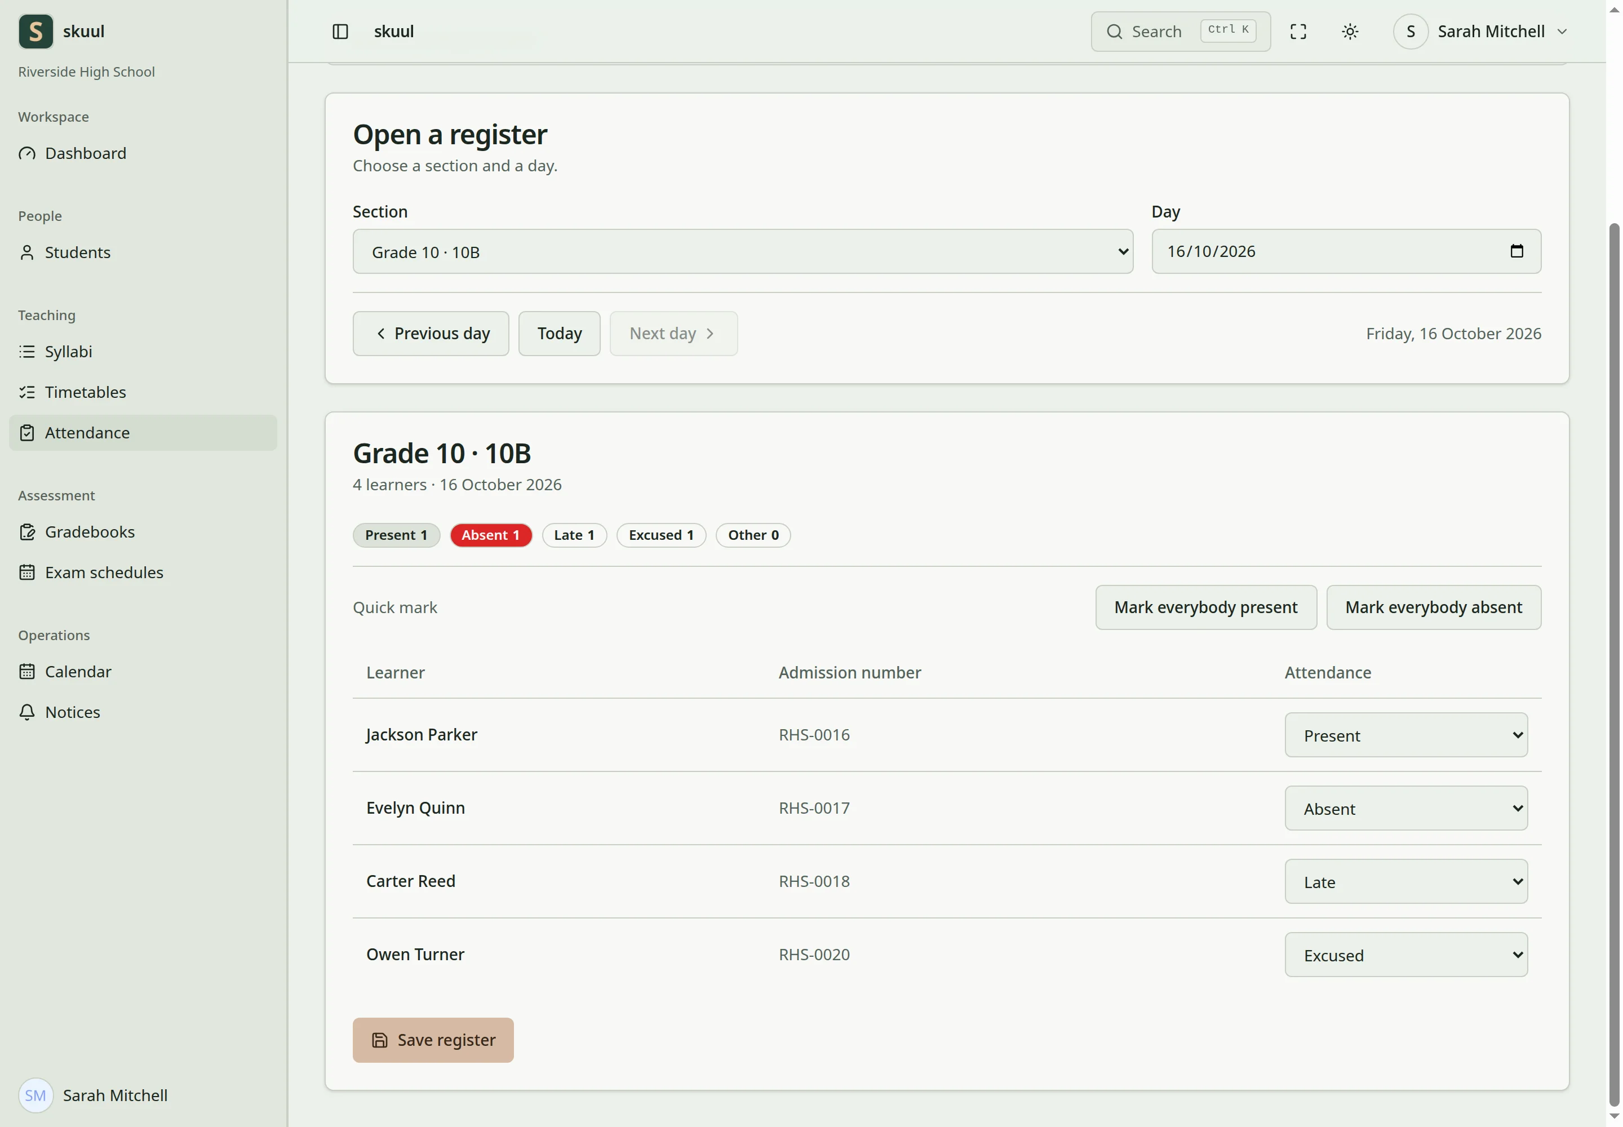Open Jackson Parker's attendance dropdown
The width and height of the screenshot is (1623, 1127).
[x=1405, y=734]
